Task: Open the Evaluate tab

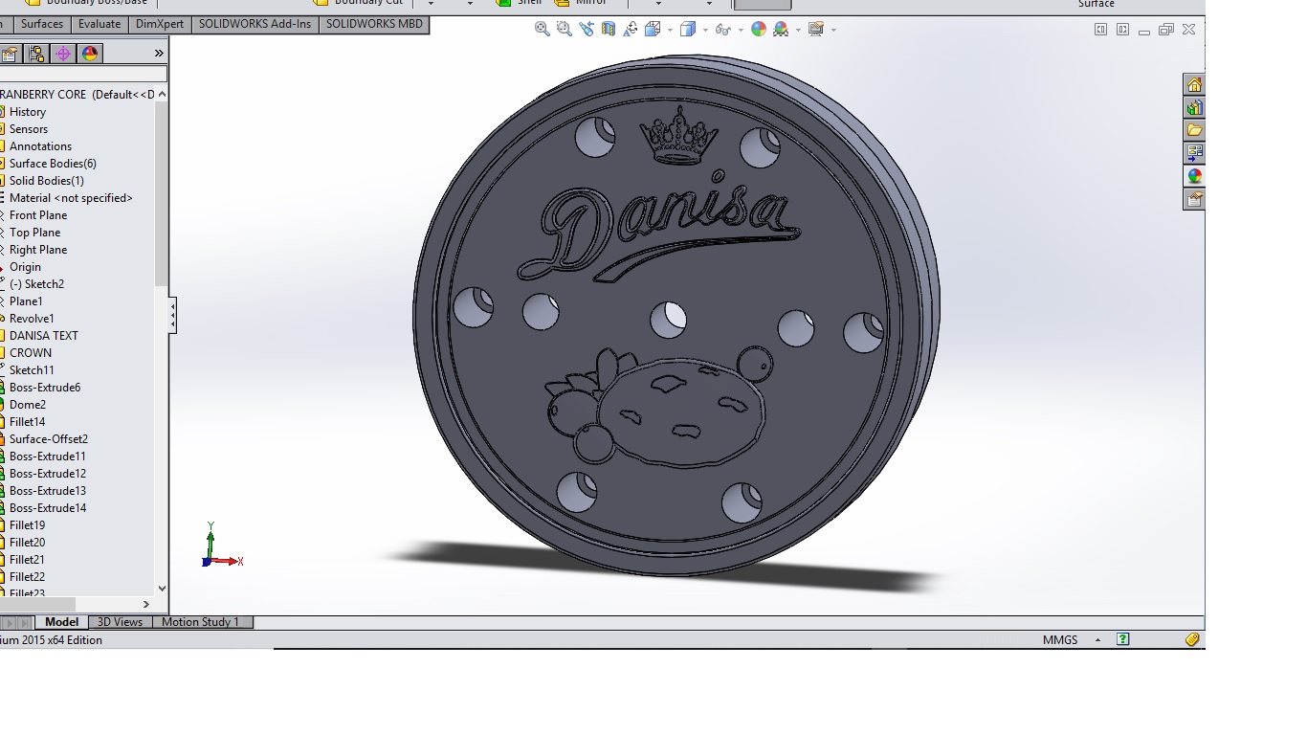Action: pyautogui.click(x=100, y=24)
